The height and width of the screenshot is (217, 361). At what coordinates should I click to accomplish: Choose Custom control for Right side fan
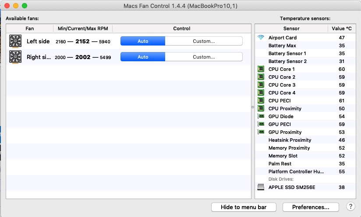[x=204, y=57]
